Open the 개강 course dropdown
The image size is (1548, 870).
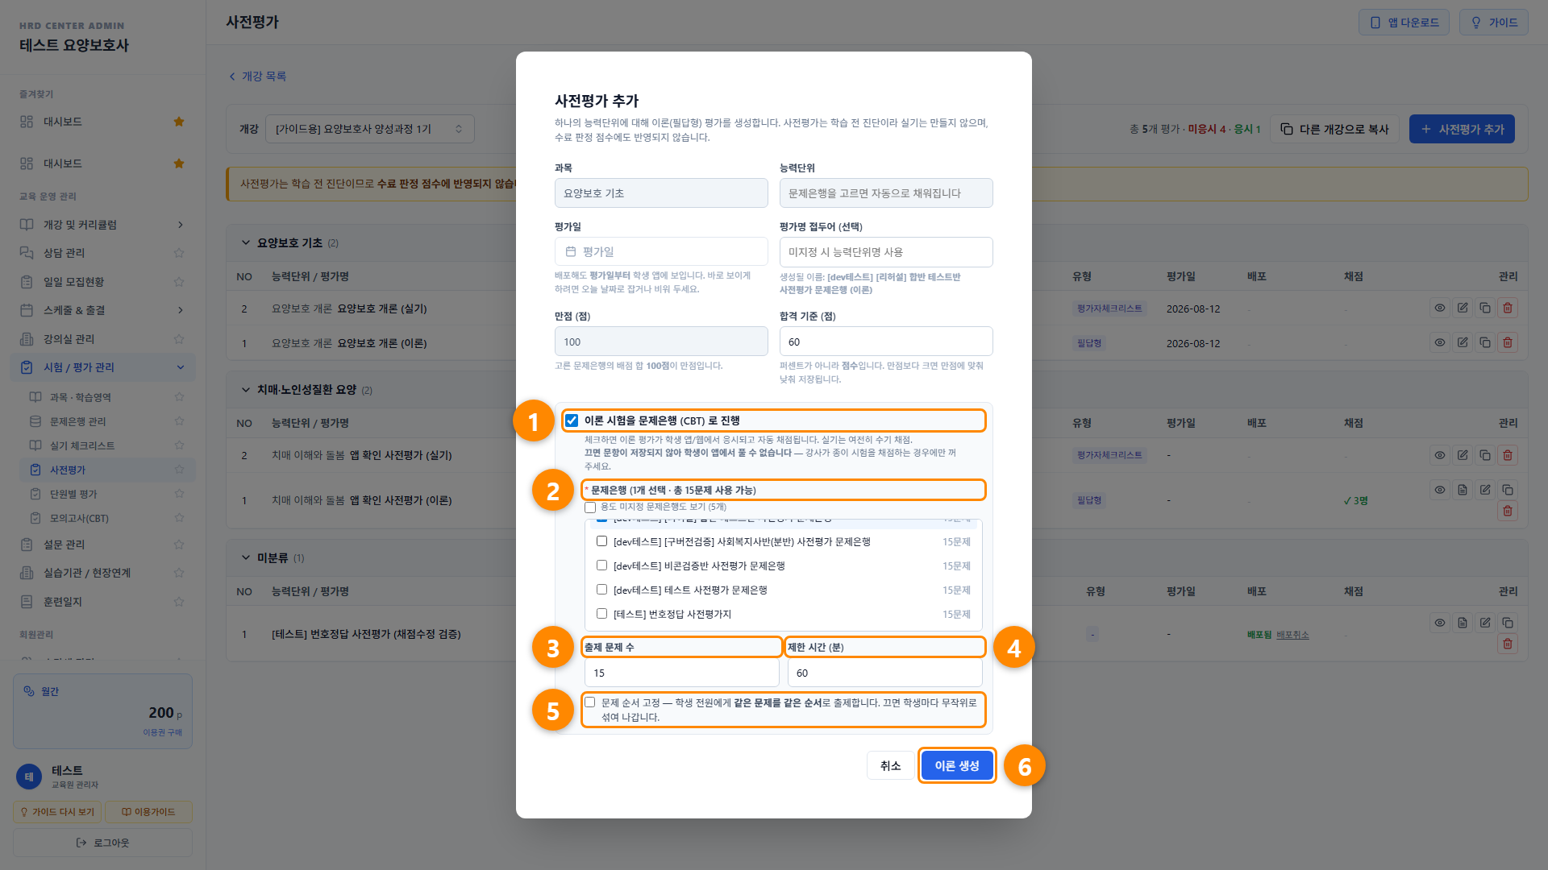click(370, 129)
